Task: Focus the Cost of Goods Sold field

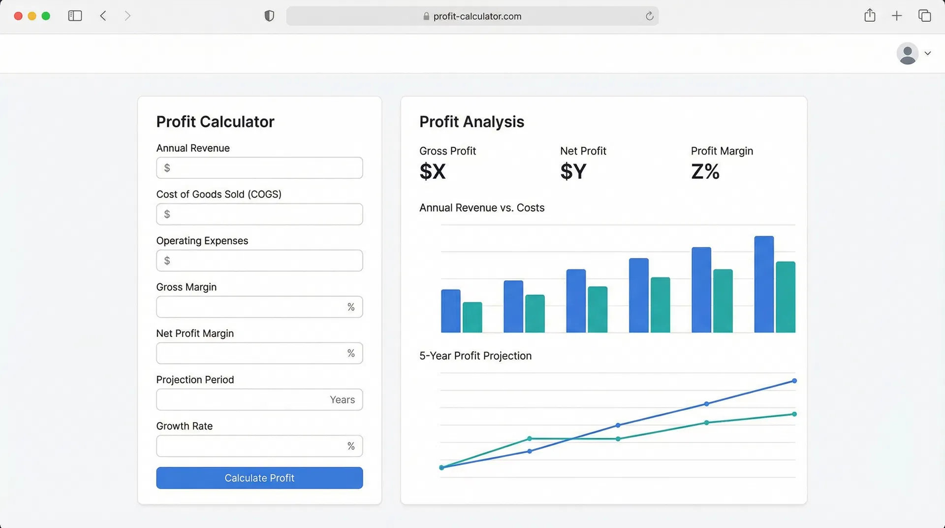Action: (x=259, y=214)
